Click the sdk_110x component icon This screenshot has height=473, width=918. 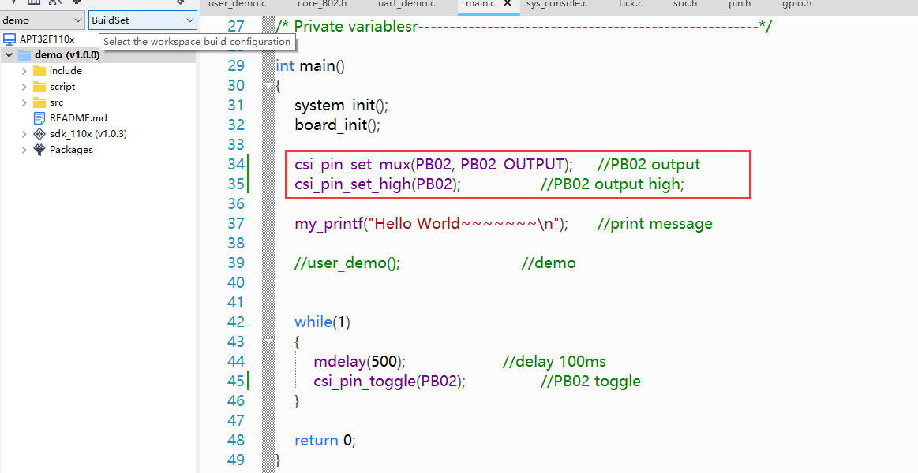tap(39, 134)
